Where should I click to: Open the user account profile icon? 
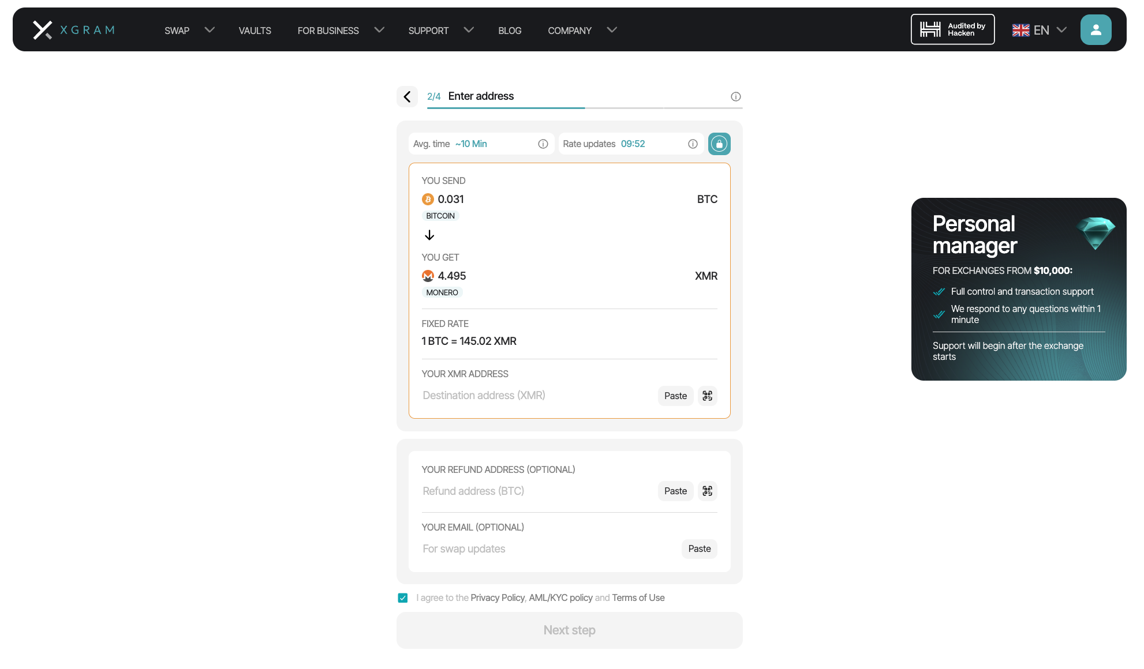pos(1096,30)
